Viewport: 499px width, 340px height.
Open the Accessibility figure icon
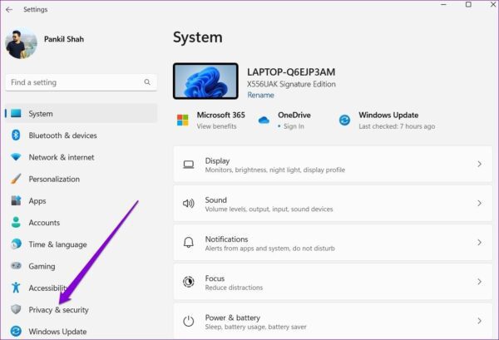pos(16,288)
